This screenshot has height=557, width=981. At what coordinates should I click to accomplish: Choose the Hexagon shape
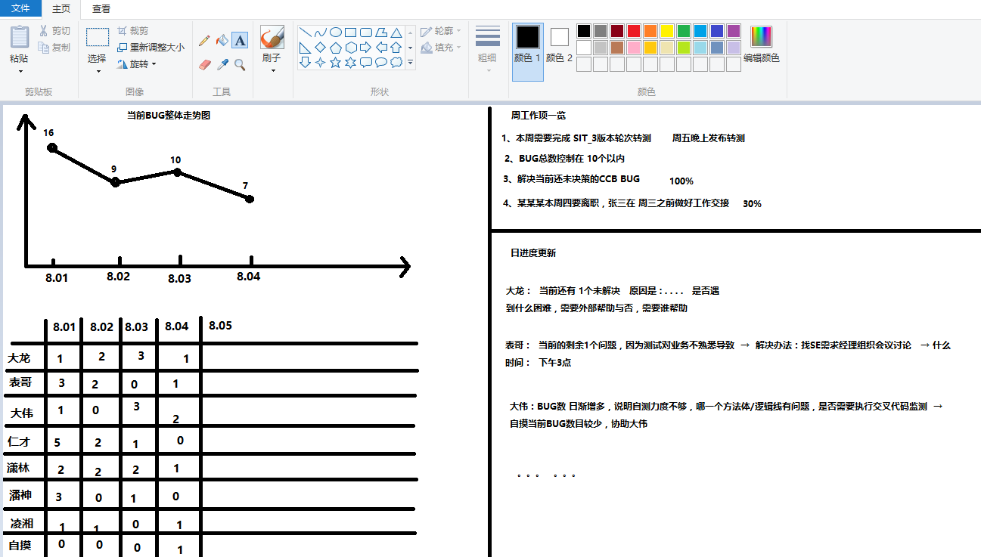tap(350, 48)
